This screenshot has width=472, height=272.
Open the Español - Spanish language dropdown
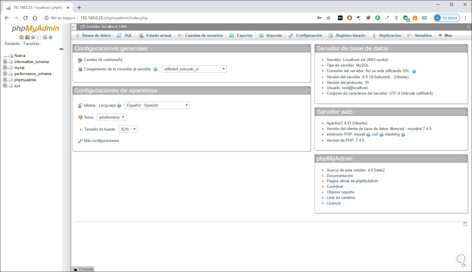[157, 105]
